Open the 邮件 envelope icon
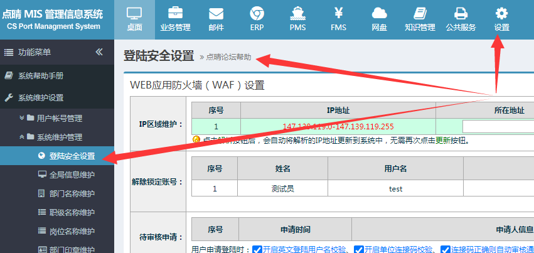This screenshot has width=534, height=253. point(216,14)
